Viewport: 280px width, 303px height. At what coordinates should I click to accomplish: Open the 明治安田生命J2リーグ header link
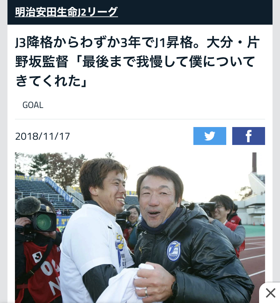pyautogui.click(x=66, y=12)
